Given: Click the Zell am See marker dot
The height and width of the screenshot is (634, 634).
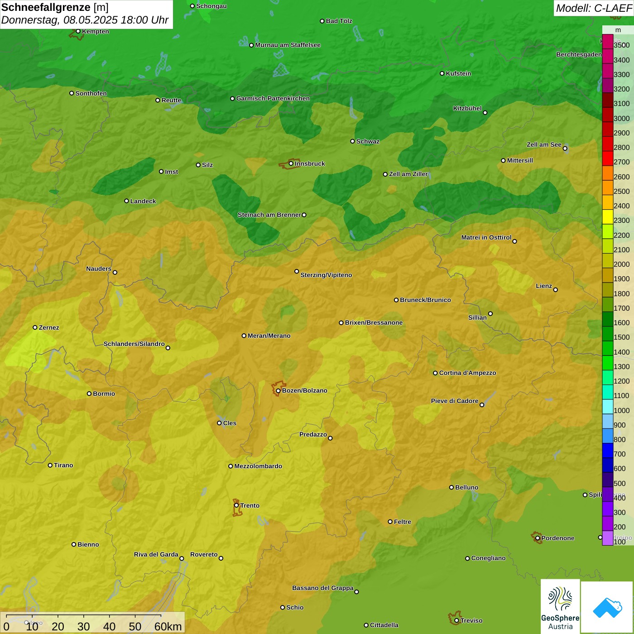Looking at the screenshot, I should 565,148.
